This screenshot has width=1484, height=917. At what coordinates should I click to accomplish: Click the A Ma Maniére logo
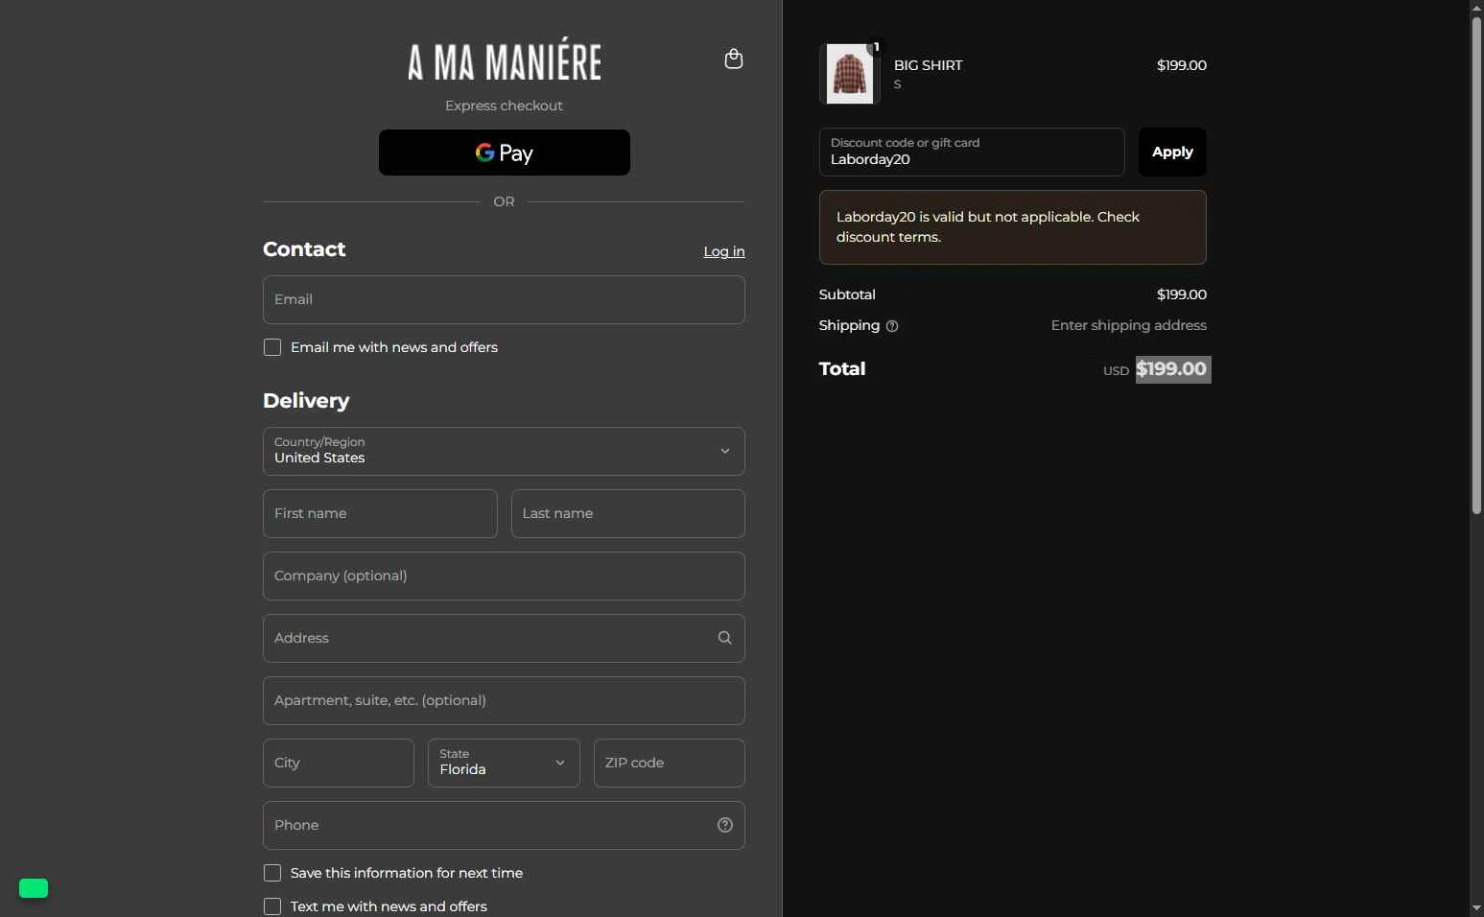pos(505,59)
